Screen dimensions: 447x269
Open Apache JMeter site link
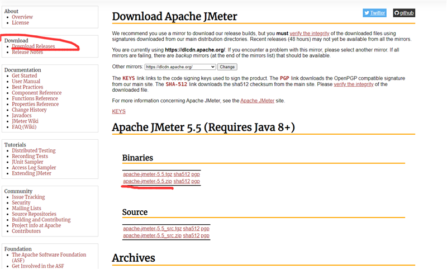pyautogui.click(x=257, y=101)
